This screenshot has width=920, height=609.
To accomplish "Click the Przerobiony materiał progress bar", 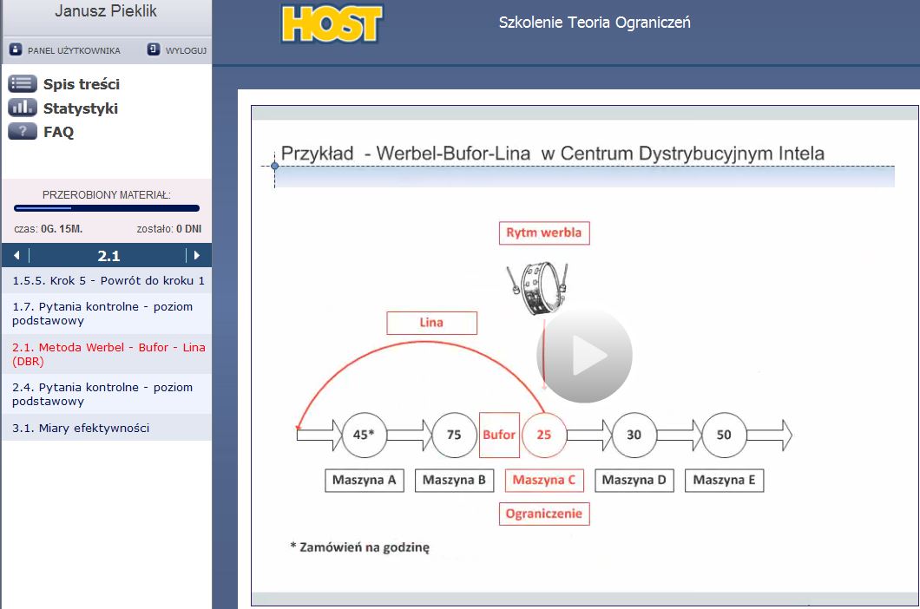I will tap(107, 208).
